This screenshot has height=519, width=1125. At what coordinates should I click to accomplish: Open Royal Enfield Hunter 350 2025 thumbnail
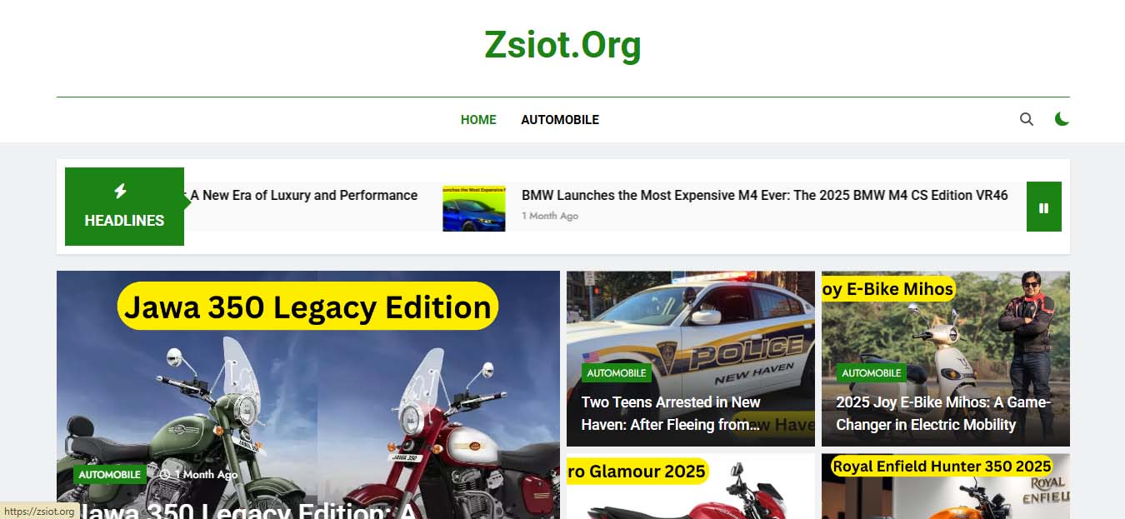946,487
